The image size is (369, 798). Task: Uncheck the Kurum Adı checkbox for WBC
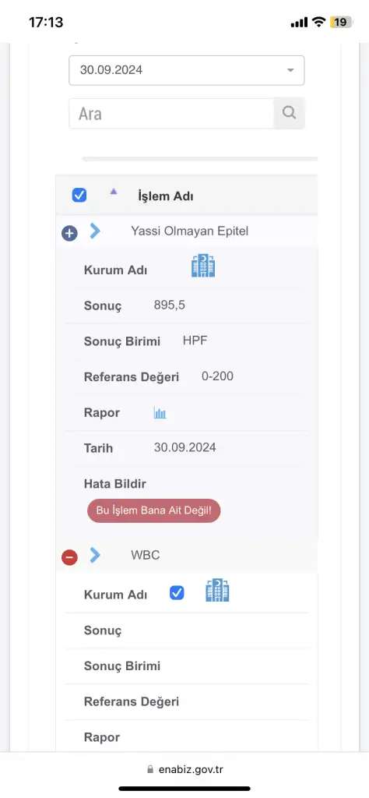point(177,593)
